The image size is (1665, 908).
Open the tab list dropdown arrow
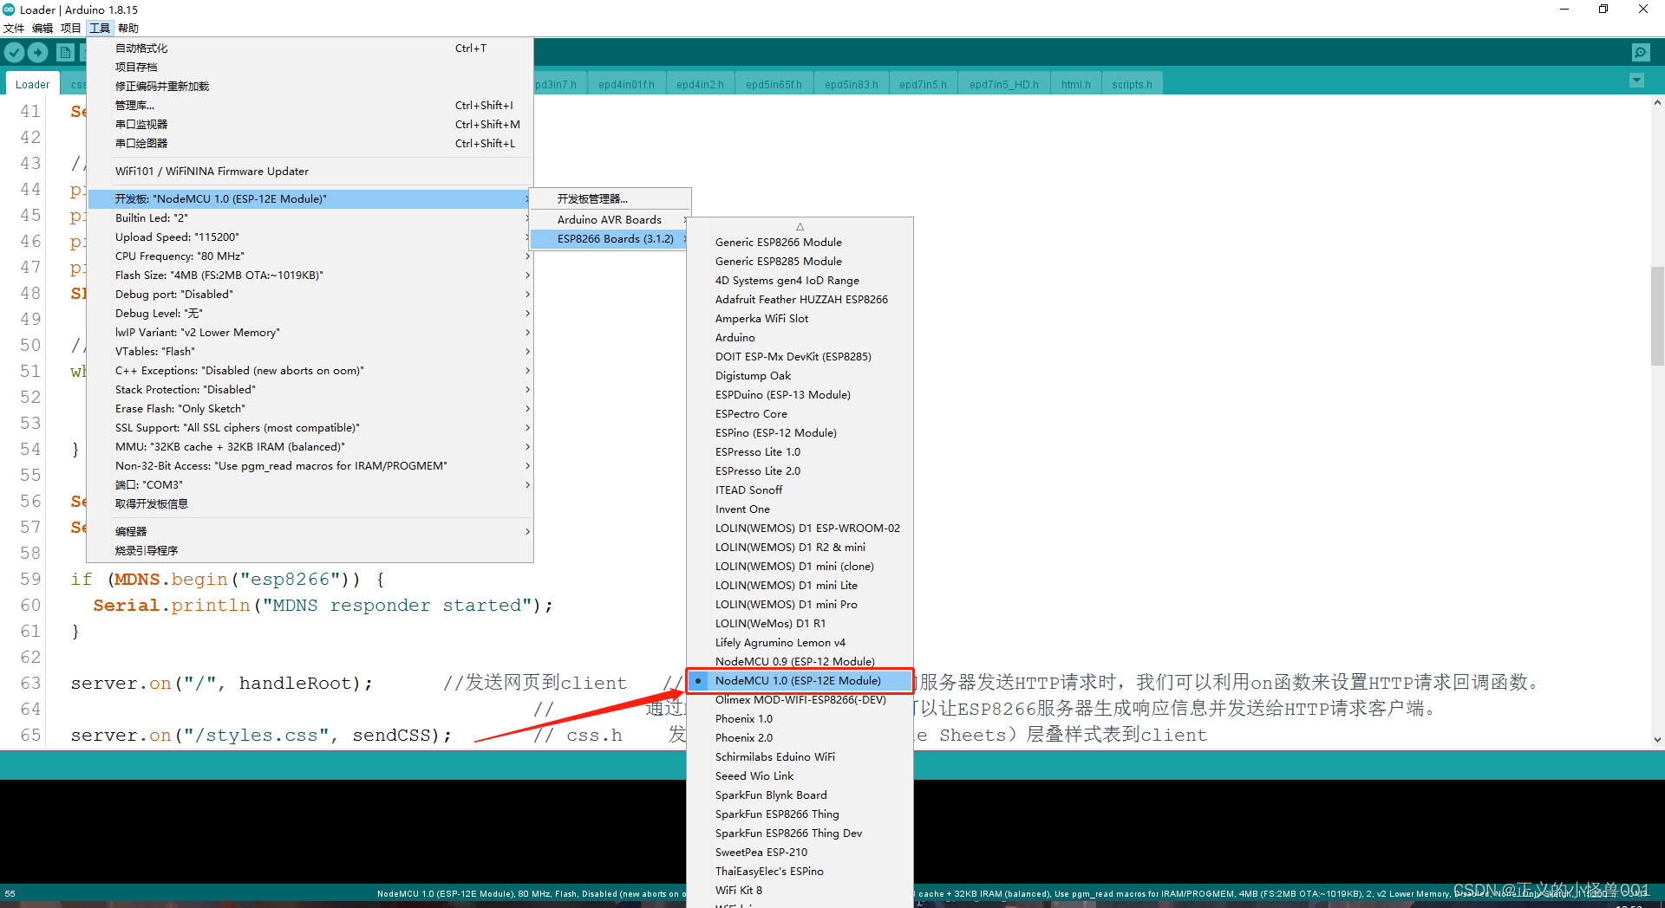[x=1636, y=80]
